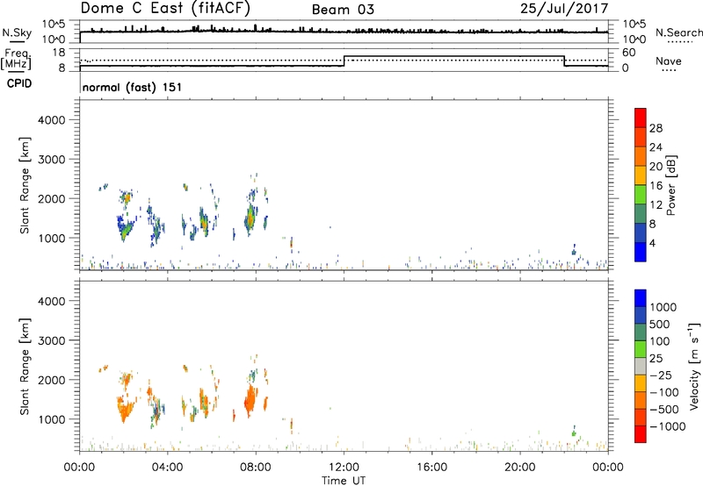Click the Velocity colorbar segment between -100 and -25
Viewport: 703px width, 486px height.
[x=641, y=383]
